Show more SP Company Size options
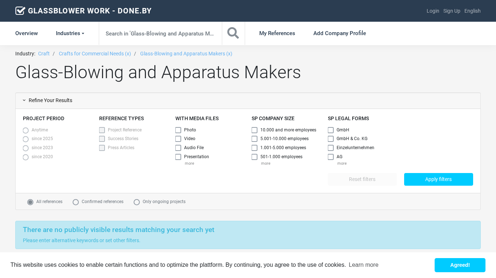Screen dimensions: 496x278 click(x=265, y=164)
